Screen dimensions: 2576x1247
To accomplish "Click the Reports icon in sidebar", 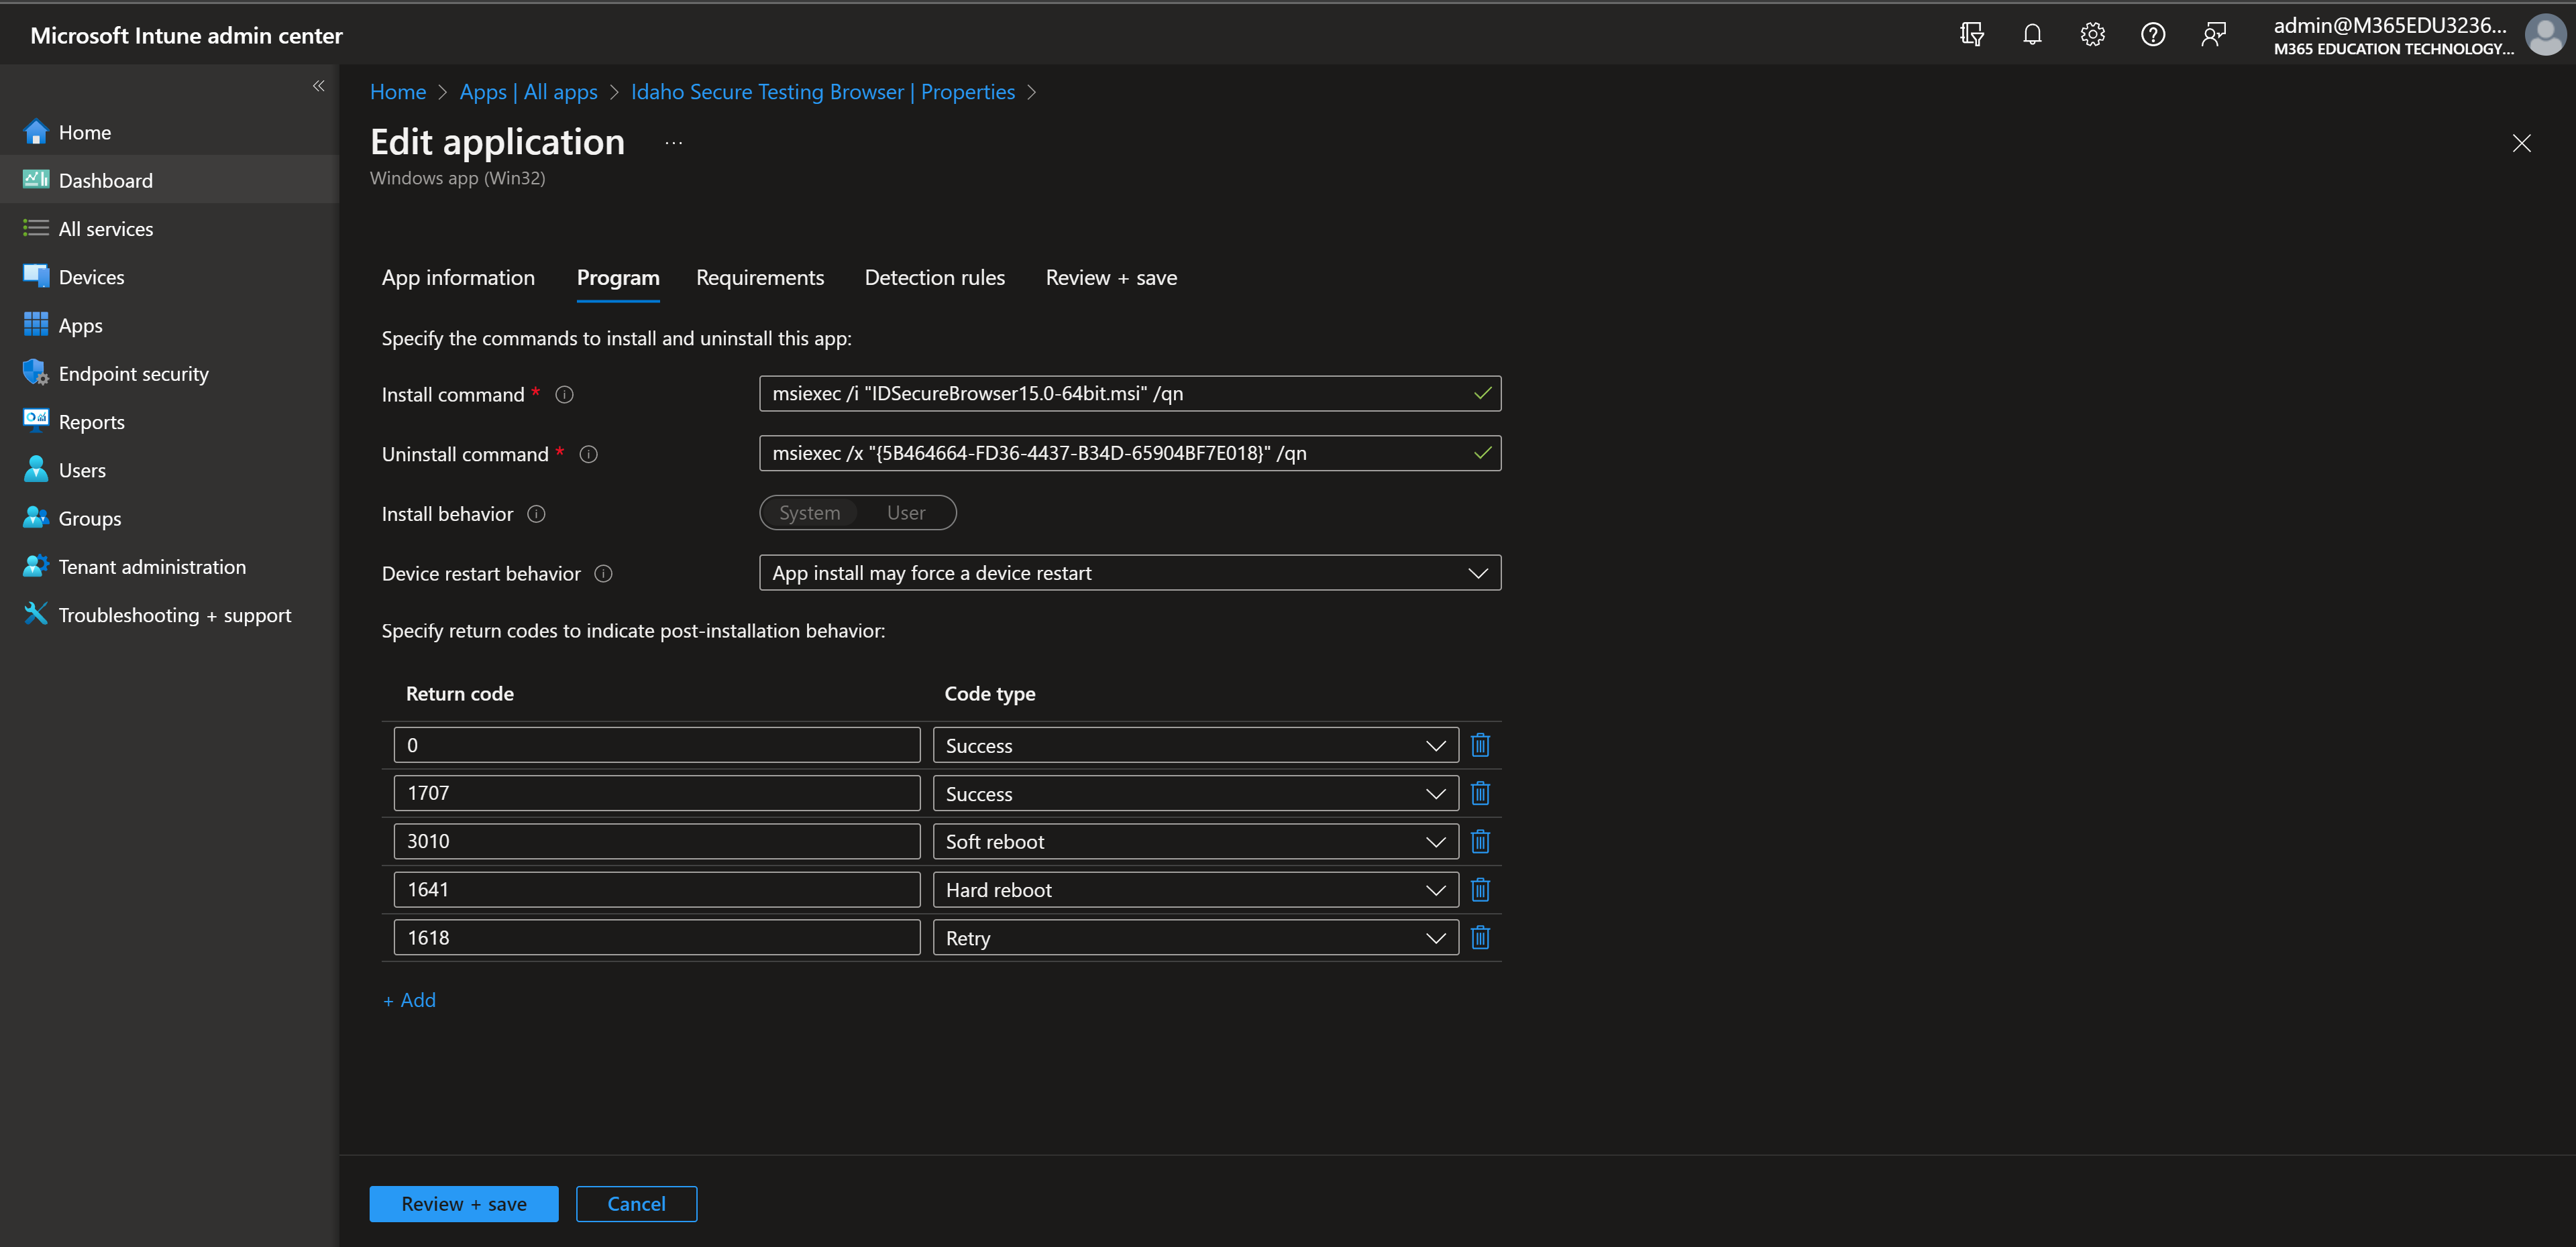I will pos(36,420).
